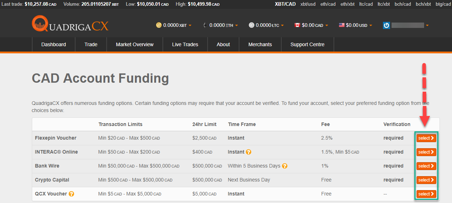Click the Fee column header
452x203 pixels.
click(326, 124)
